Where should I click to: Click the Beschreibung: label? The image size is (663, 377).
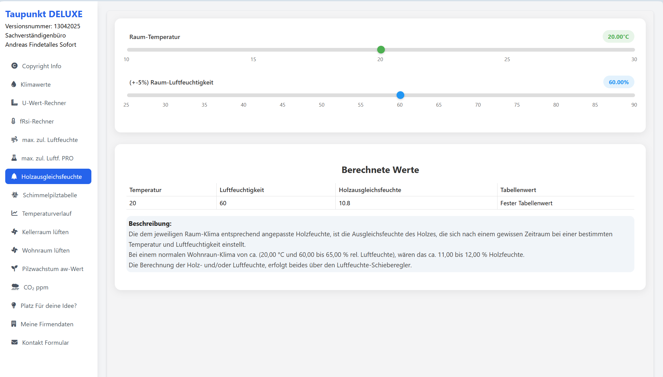point(150,224)
